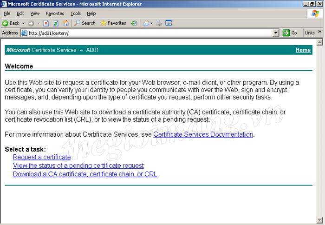Click the Links toolbar label
Image resolution: width=325 pixels, height=225 pixels.
[x=310, y=33]
